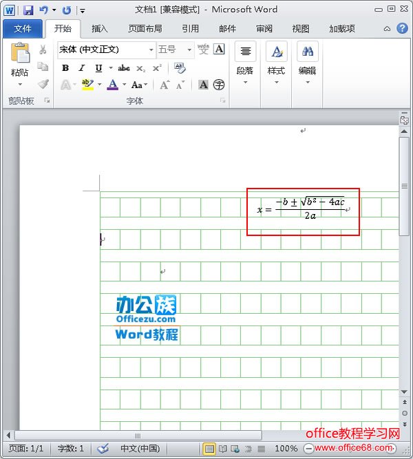This screenshot has height=459, width=413.
Task: Toggle underline formatting
Action: coord(98,68)
